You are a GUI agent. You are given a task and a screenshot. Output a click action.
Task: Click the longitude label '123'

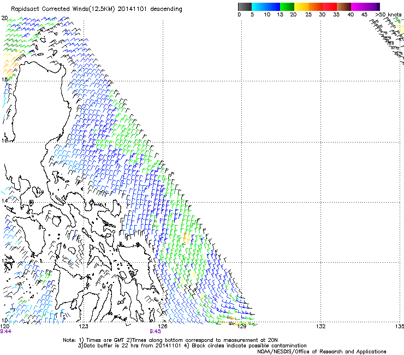tap(84, 327)
